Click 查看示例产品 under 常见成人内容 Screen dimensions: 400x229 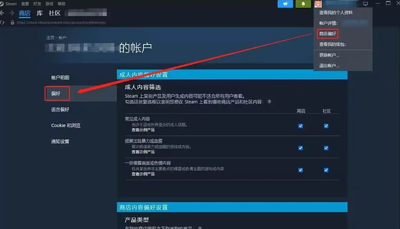tap(143, 130)
